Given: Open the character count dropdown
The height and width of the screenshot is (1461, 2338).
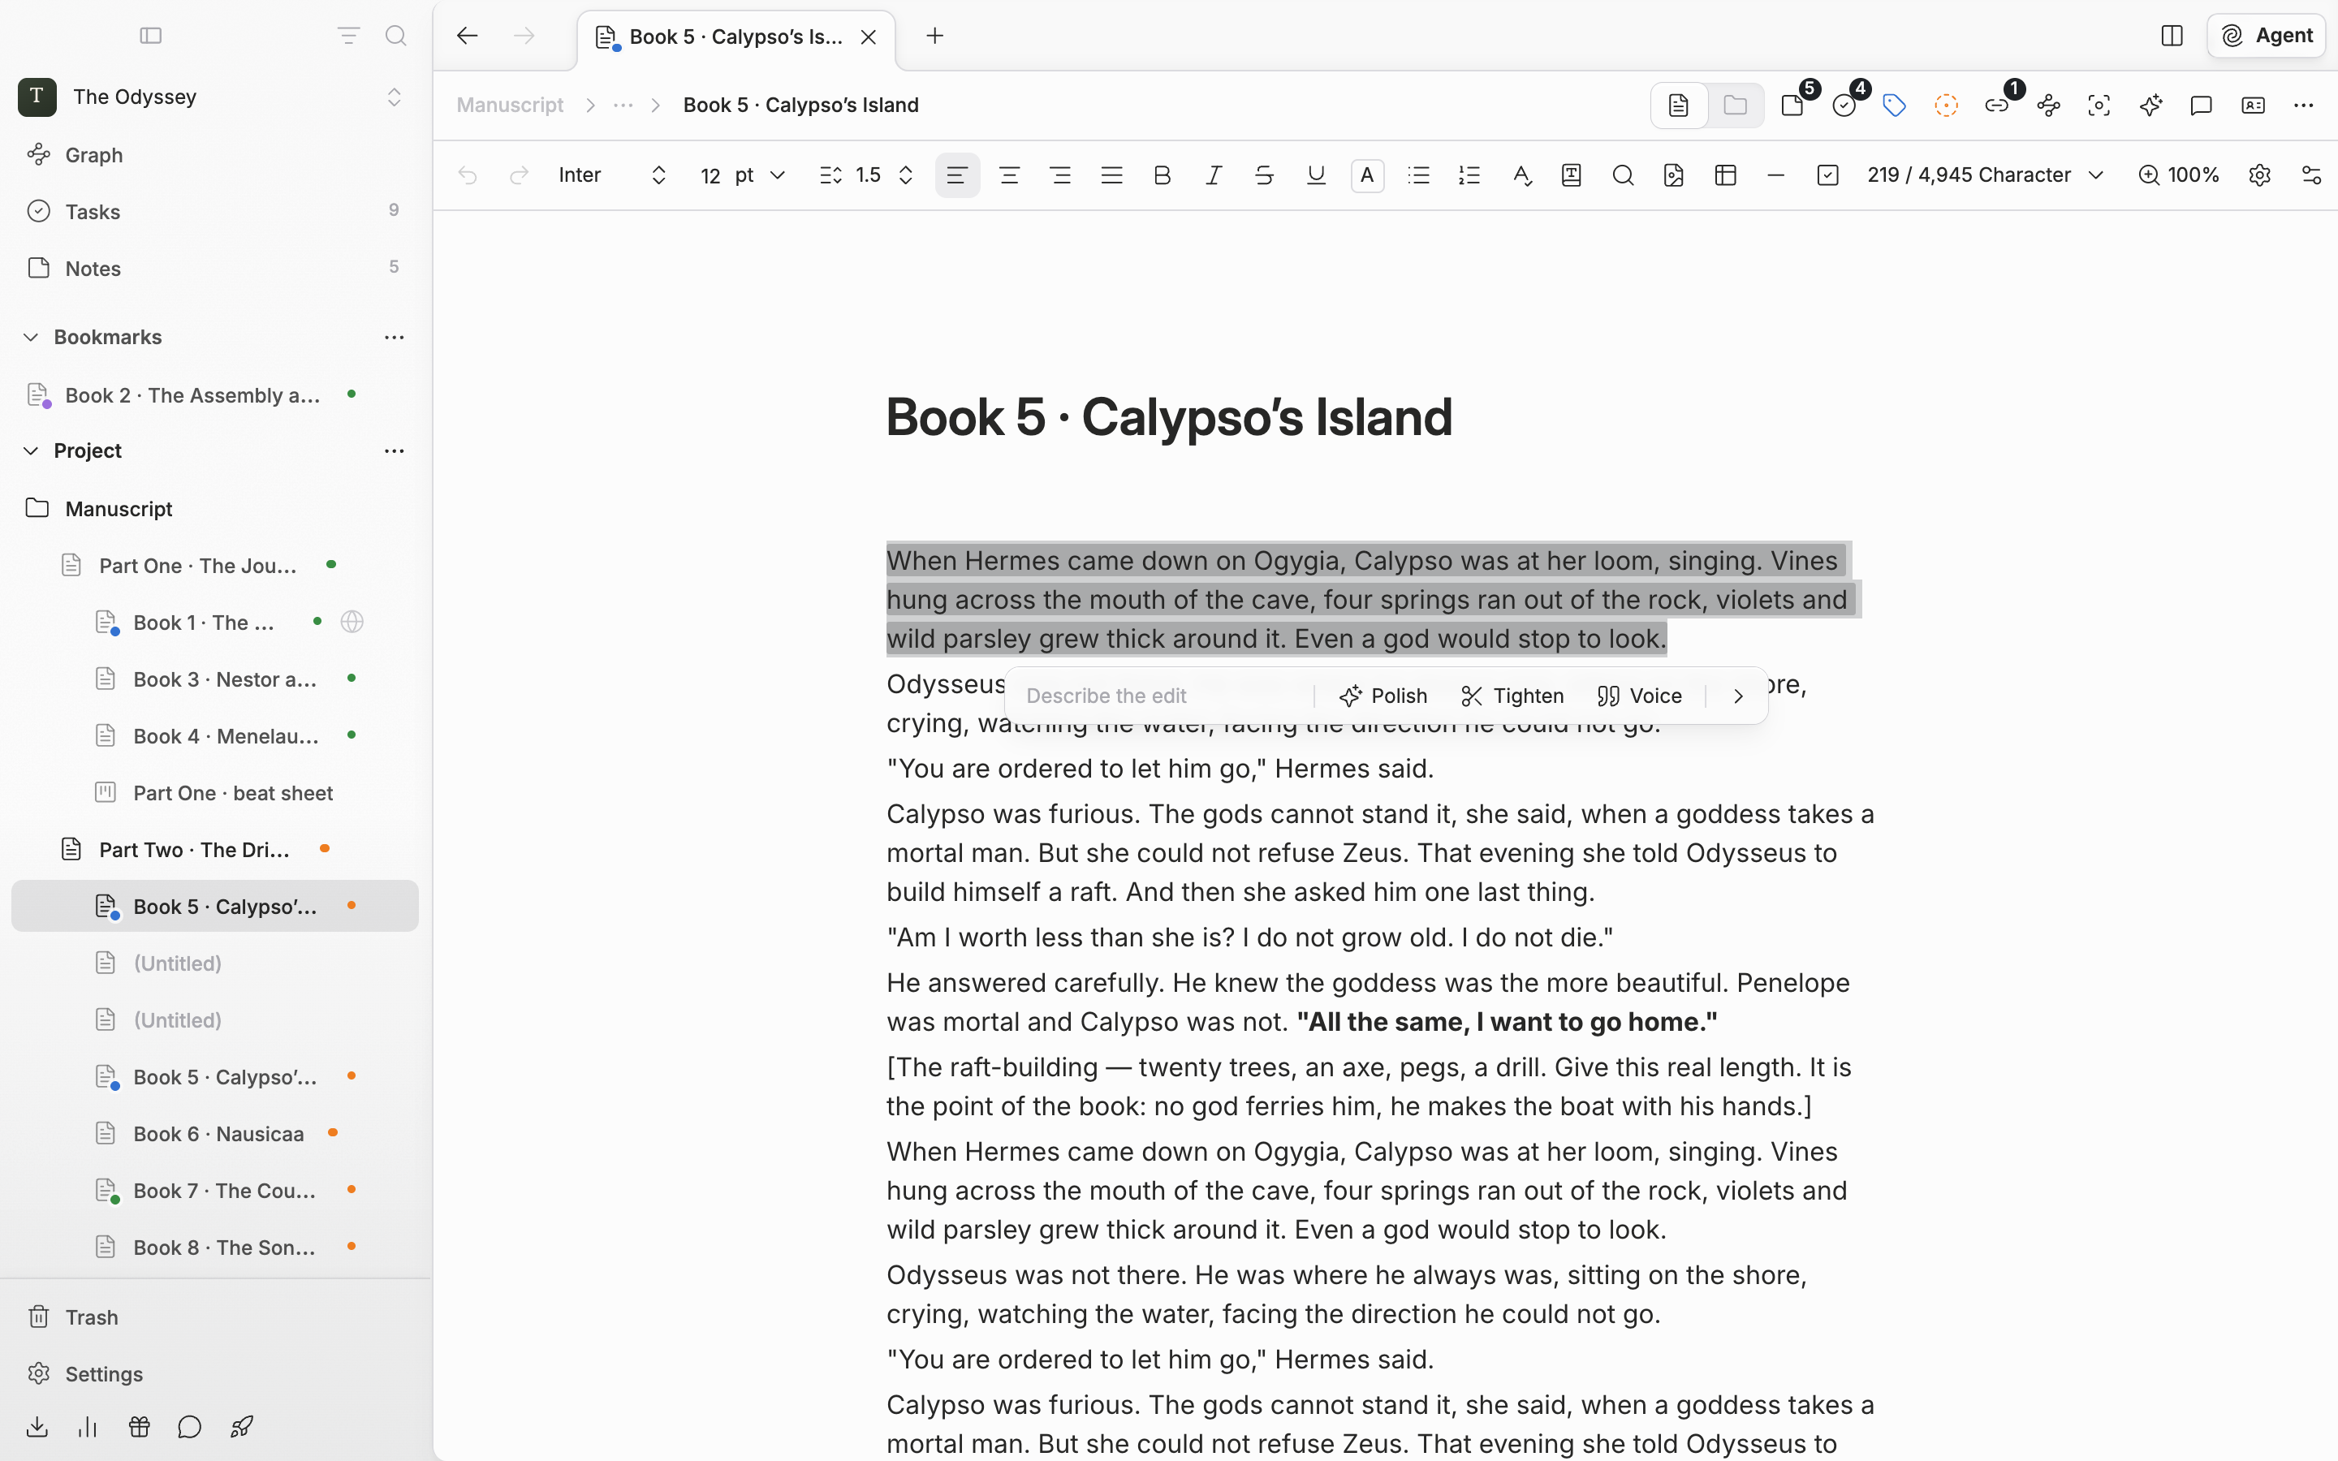Looking at the screenshot, I should [x=1986, y=175].
